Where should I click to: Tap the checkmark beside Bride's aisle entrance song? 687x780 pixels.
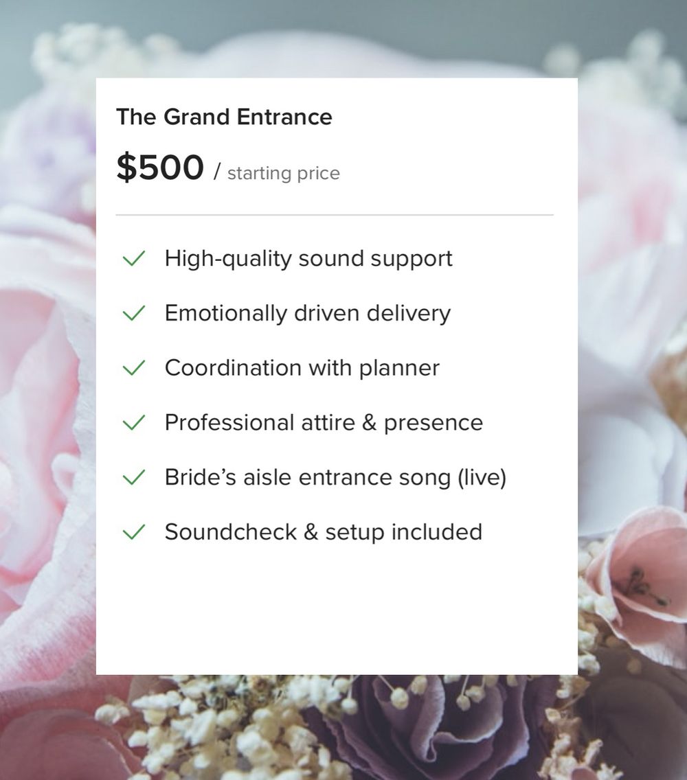tap(133, 477)
